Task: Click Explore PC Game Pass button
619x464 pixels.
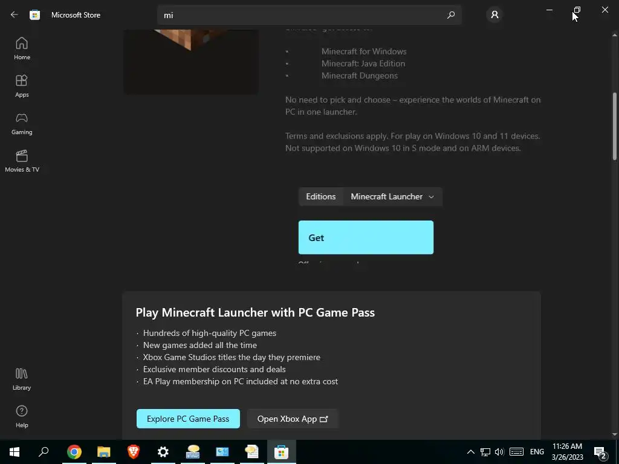Action: [188, 419]
